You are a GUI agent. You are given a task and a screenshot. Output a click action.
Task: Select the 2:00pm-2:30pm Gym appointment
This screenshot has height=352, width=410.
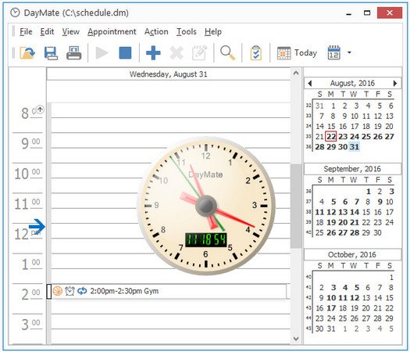coord(169,291)
